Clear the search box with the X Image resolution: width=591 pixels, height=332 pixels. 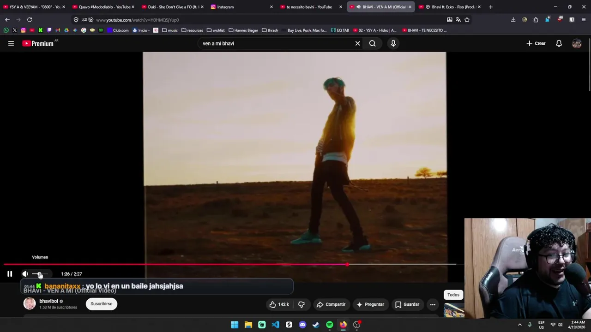(357, 43)
